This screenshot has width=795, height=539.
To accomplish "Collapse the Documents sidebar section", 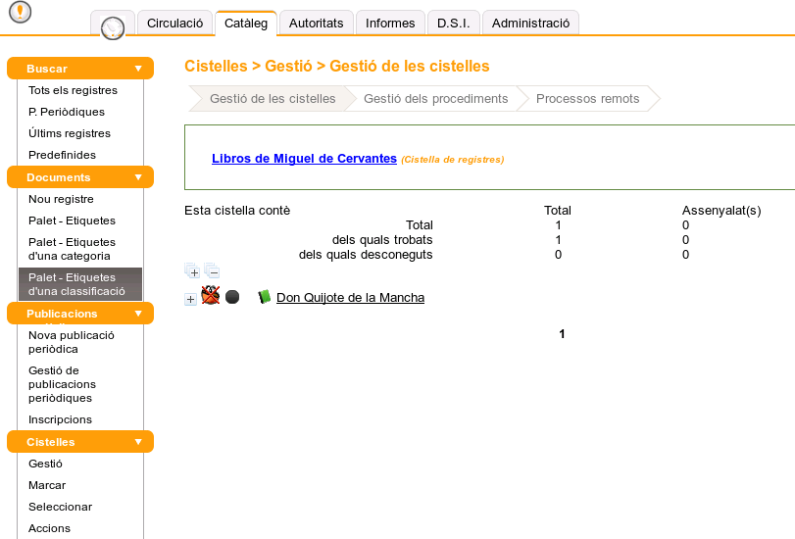I will pyautogui.click(x=138, y=177).
